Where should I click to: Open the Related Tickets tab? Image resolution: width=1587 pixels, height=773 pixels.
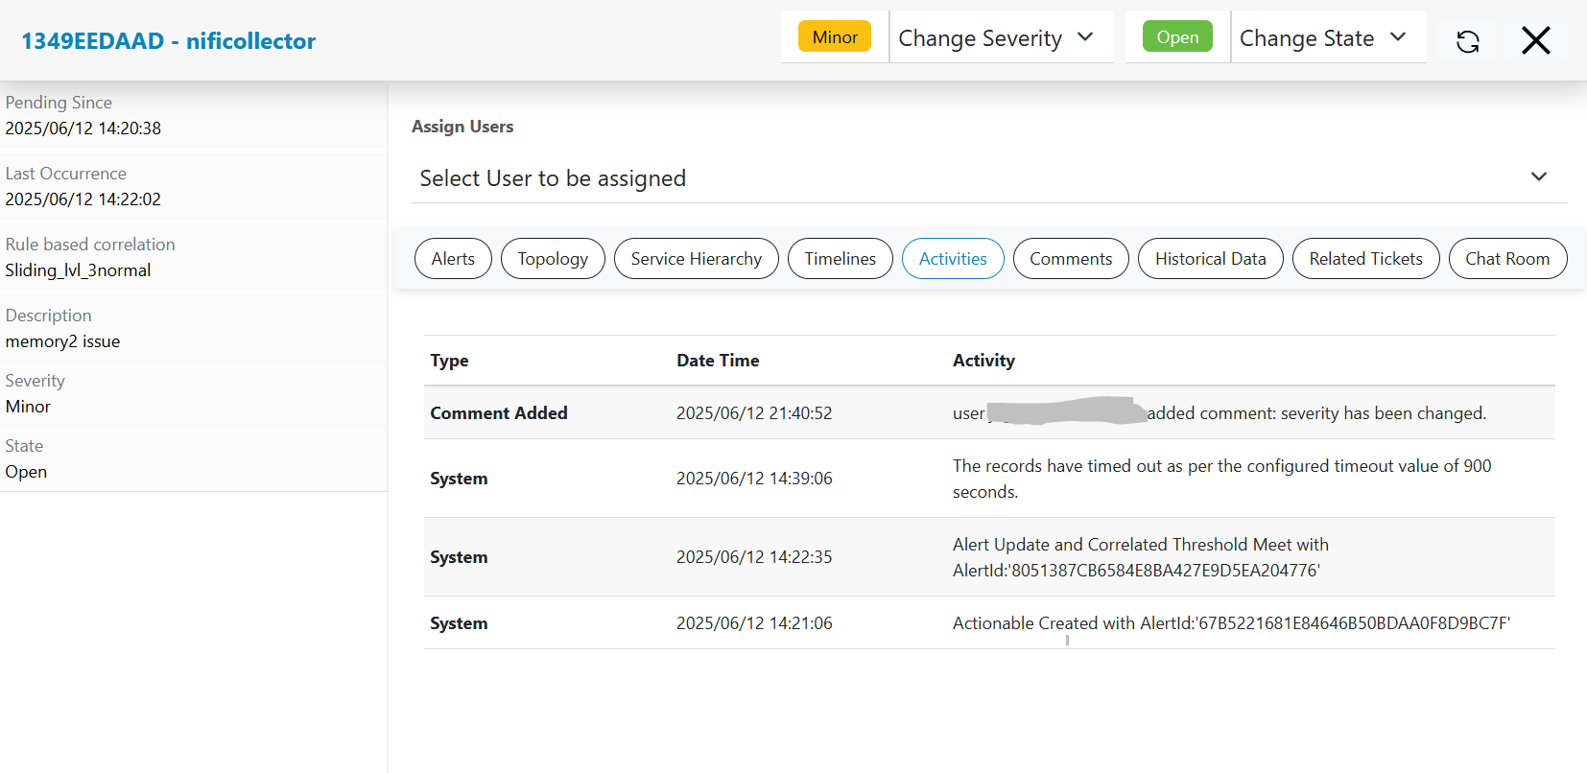[1365, 259]
